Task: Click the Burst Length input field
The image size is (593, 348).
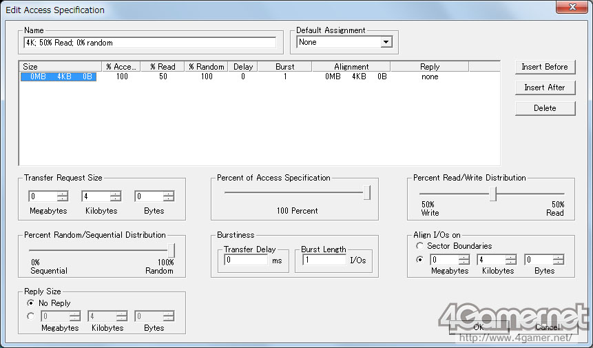Action: point(323,260)
